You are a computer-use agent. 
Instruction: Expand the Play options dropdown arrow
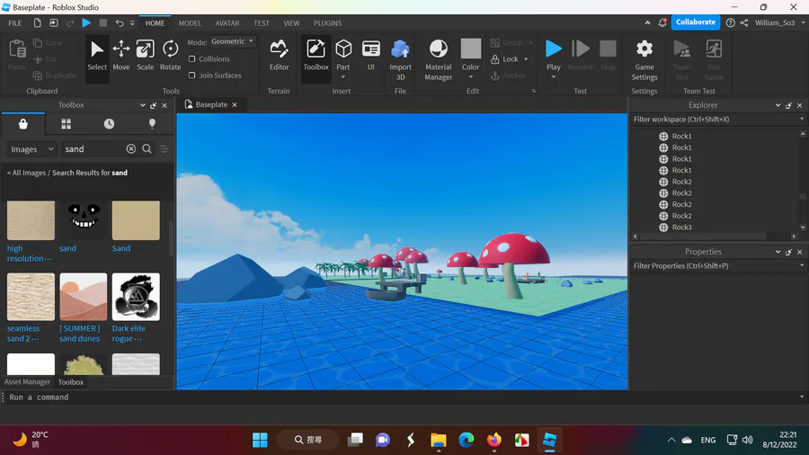click(553, 77)
